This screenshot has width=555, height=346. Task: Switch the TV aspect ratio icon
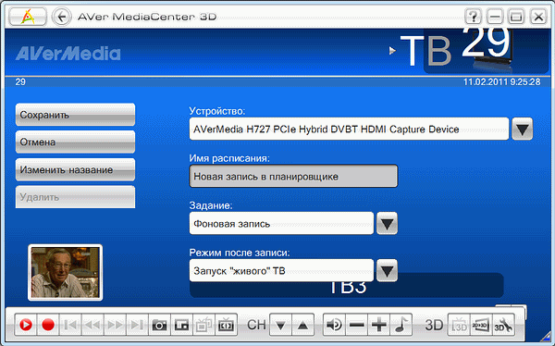pos(227,325)
